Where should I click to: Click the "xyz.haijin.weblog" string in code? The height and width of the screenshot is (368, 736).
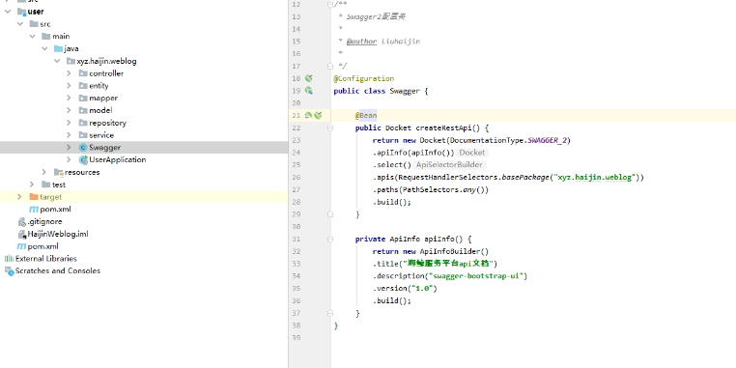coord(595,178)
